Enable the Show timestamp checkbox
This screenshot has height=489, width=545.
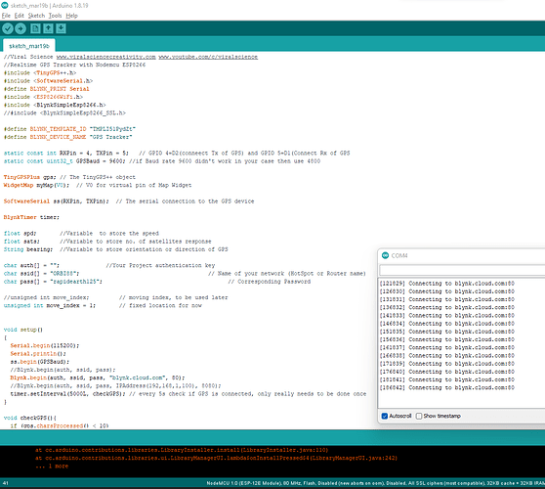419,416
